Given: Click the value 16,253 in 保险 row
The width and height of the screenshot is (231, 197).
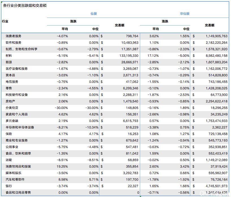Looking at the screenshot, I should 133,134.
